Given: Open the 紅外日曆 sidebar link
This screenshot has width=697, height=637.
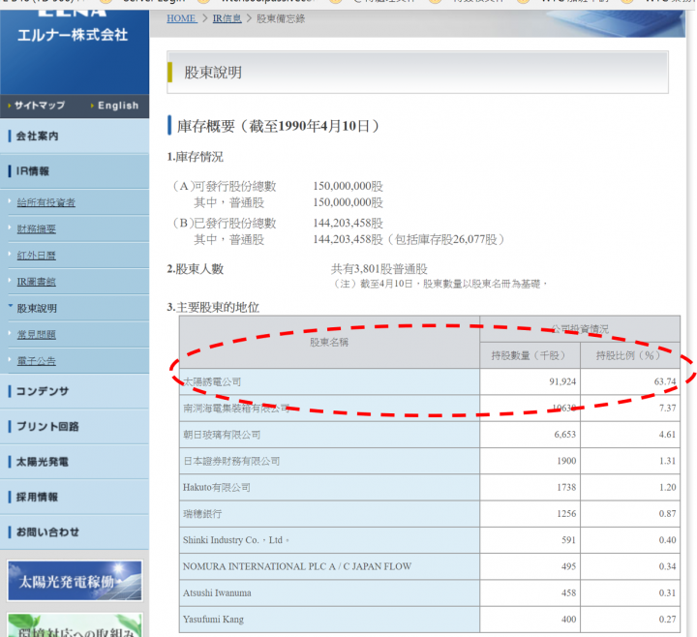Looking at the screenshot, I should pyautogui.click(x=37, y=256).
